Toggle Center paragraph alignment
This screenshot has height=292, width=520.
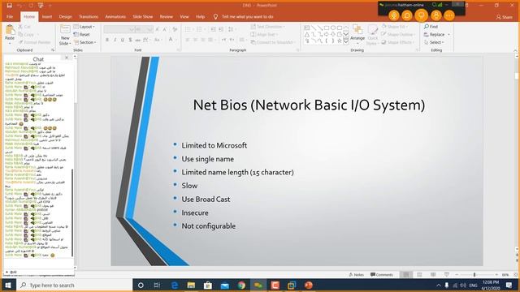[x=195, y=40]
